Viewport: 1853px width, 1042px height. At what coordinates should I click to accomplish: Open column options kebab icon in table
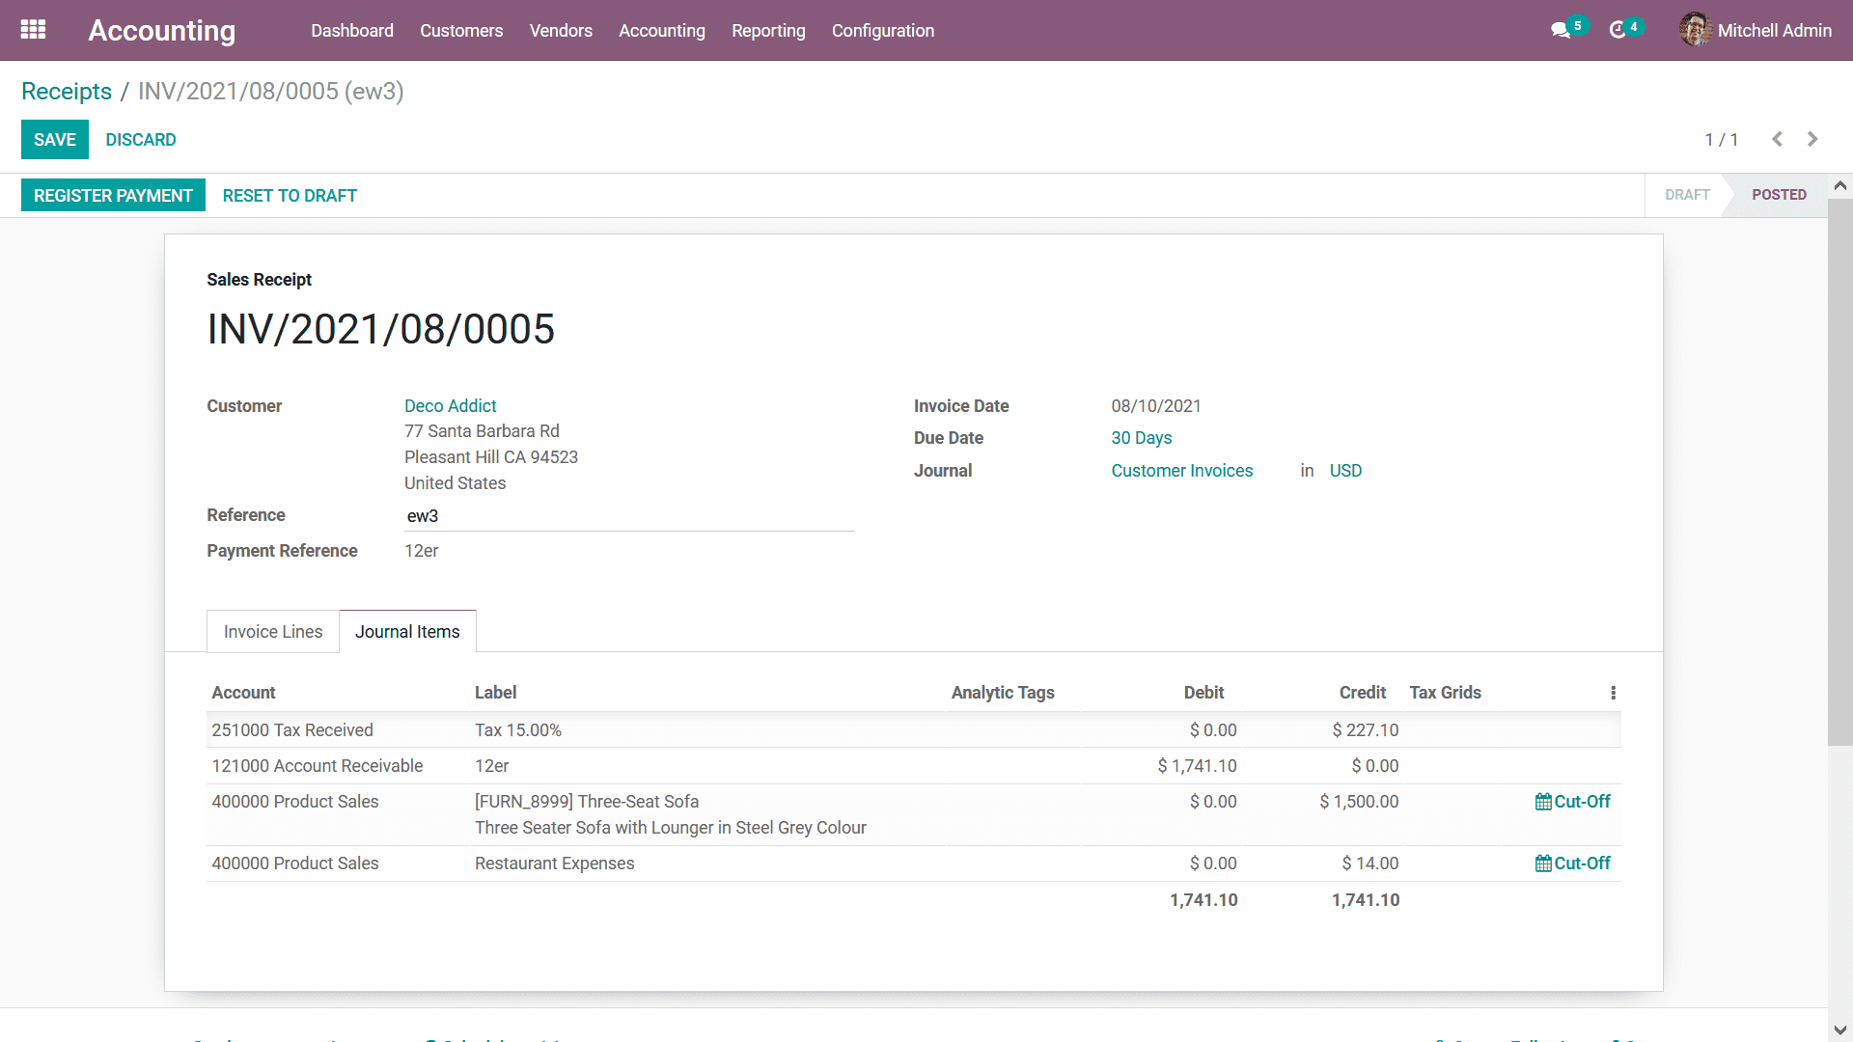coord(1613,693)
